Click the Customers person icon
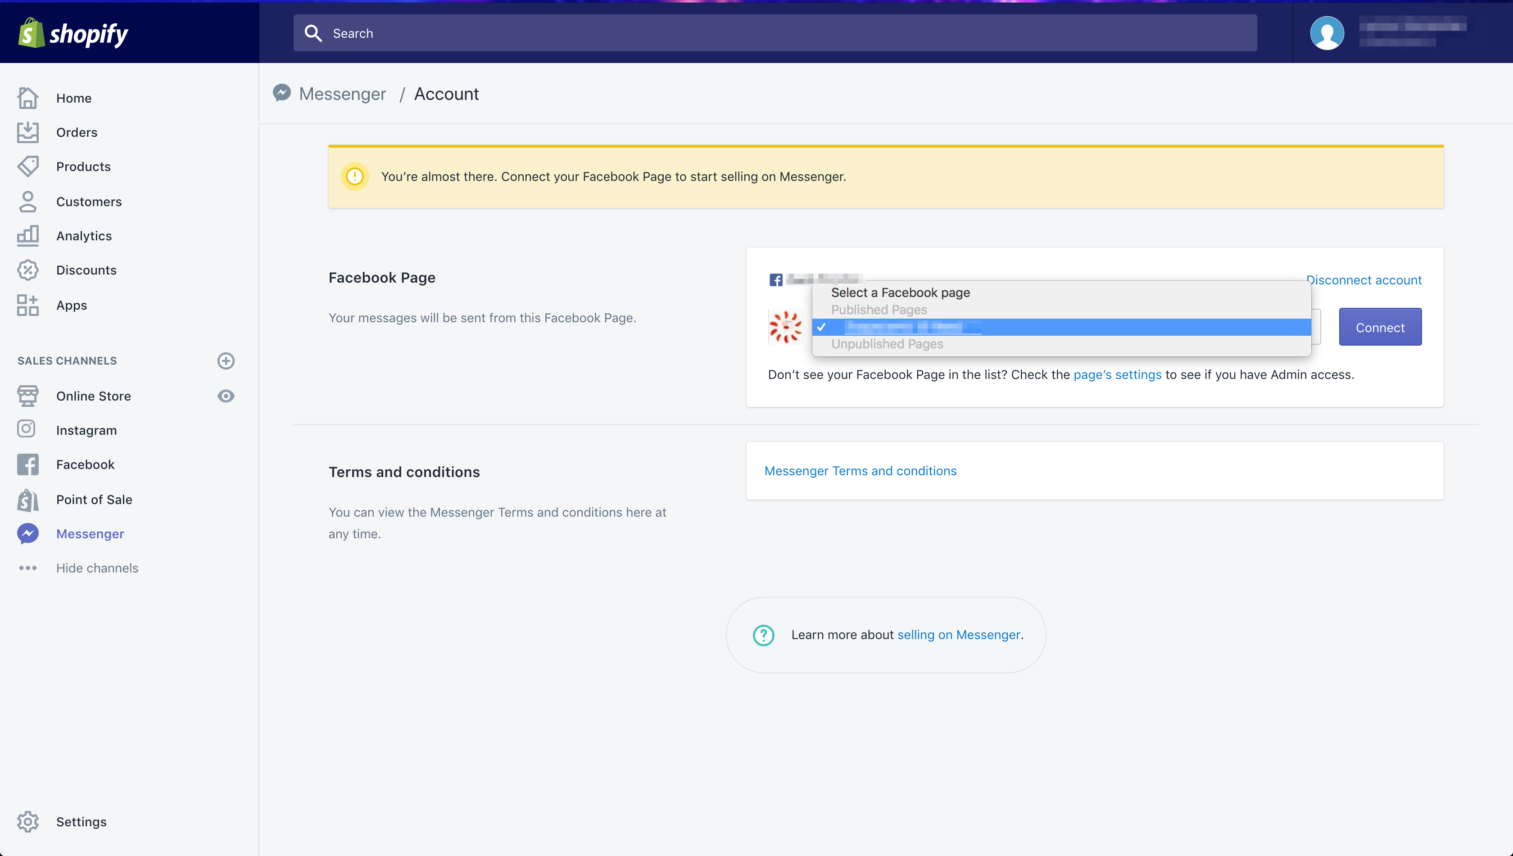 (27, 202)
